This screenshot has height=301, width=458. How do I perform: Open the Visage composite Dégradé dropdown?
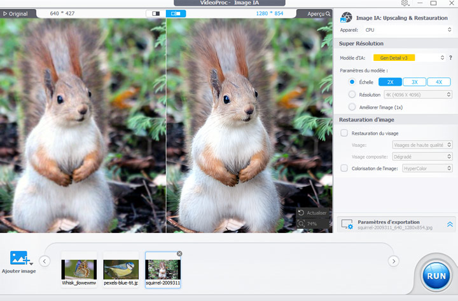pyautogui.click(x=422, y=157)
